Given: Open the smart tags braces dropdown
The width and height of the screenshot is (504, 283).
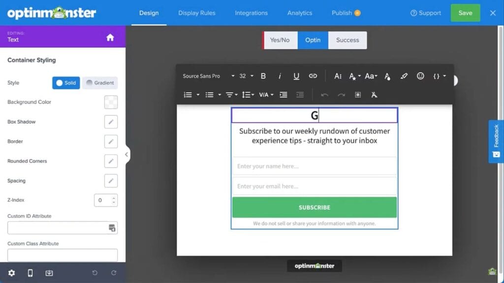Looking at the screenshot, I should click(440, 76).
